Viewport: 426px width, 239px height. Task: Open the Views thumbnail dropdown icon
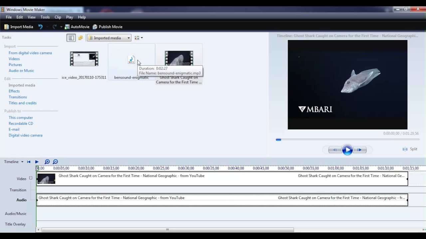click(x=139, y=38)
